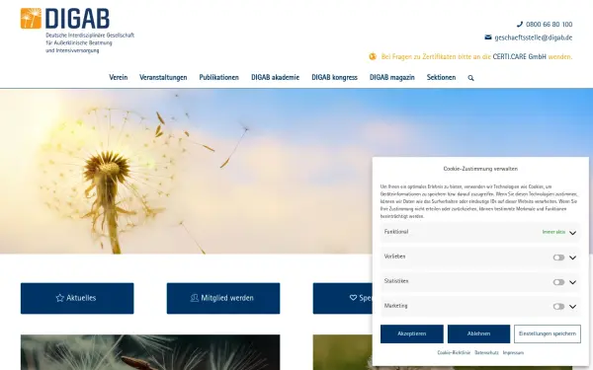
Task: Click the Vorlieben label
Action: coord(394,257)
